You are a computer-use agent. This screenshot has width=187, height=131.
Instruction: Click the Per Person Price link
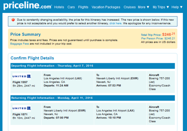point(158,38)
